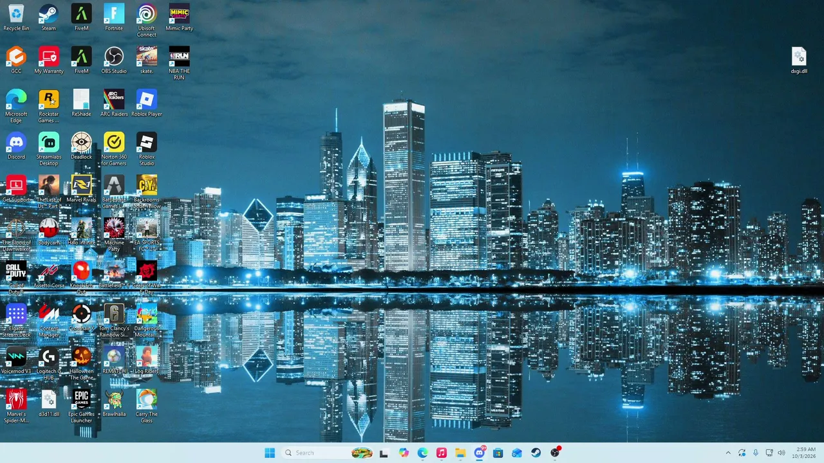This screenshot has width=824, height=463.
Task: Select the Mimic Party desktop icon
Action: click(179, 18)
